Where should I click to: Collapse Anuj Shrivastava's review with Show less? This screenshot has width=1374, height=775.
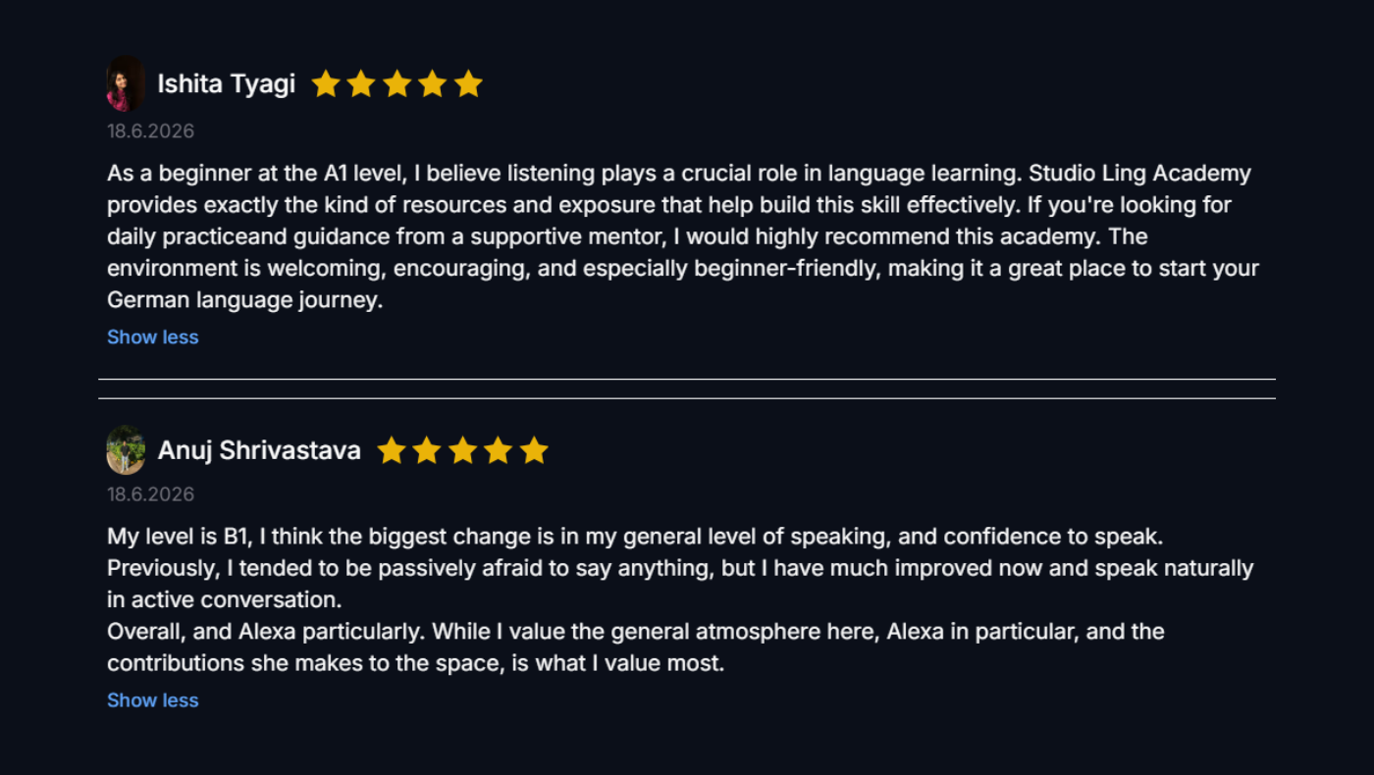pyautogui.click(x=153, y=699)
